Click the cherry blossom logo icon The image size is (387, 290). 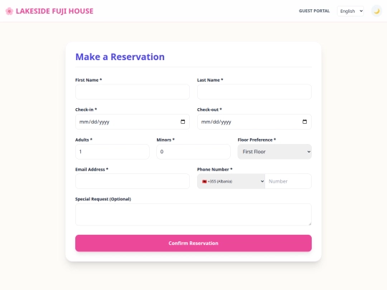click(9, 11)
